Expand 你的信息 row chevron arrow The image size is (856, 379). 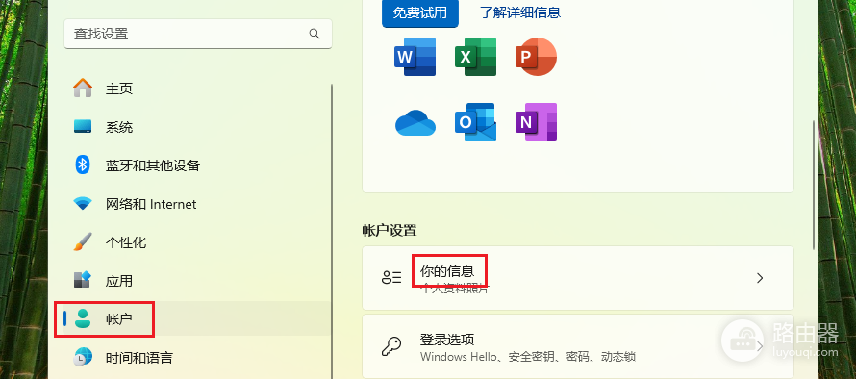tap(760, 278)
